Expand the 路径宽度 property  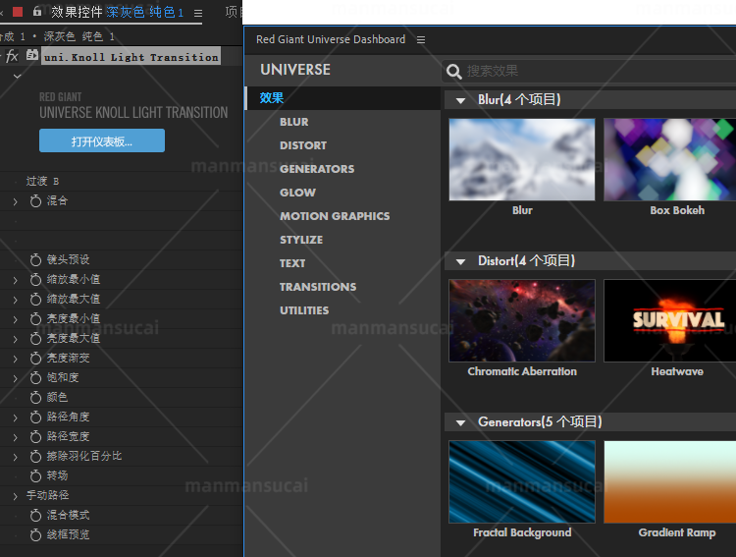(x=16, y=438)
